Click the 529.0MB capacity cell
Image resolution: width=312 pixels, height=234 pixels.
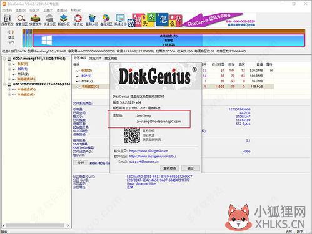click(256, 71)
